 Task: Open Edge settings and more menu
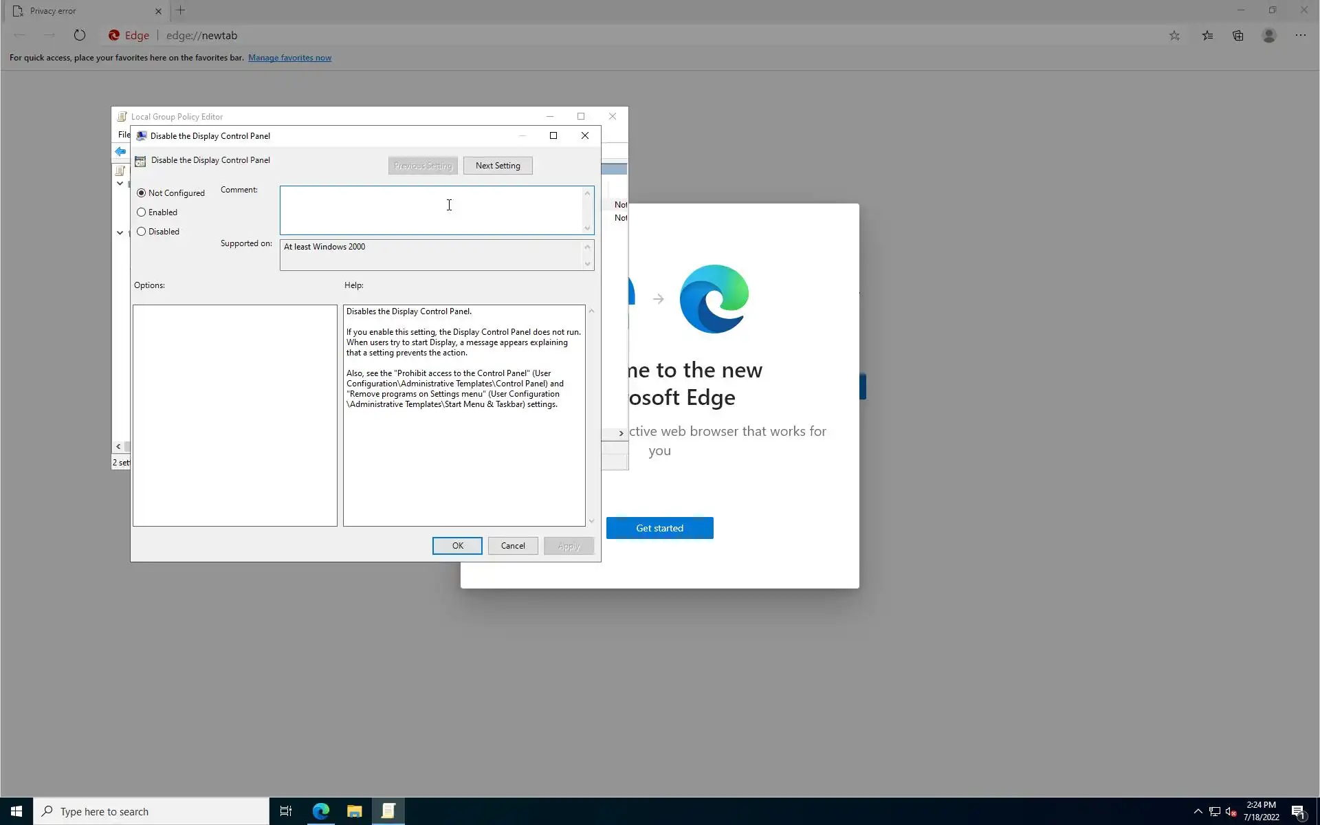point(1300,36)
